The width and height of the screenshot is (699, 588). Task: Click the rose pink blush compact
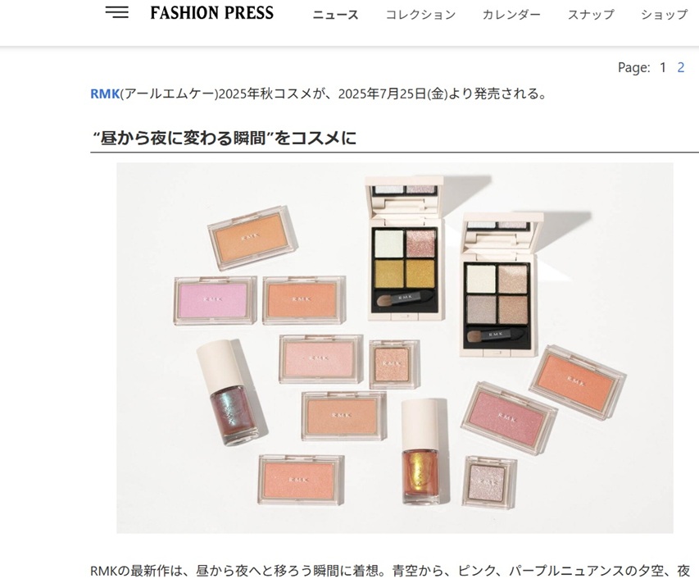pyautogui.click(x=509, y=418)
